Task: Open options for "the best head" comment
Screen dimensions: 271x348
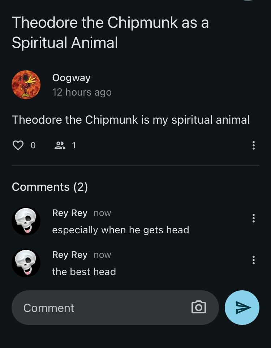Action: pos(253,260)
